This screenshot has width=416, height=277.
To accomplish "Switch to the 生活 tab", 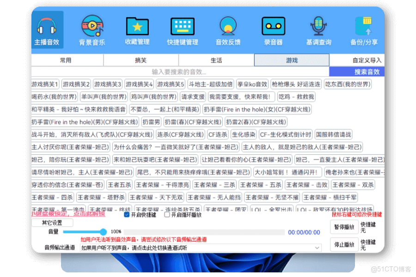I will point(216,60).
